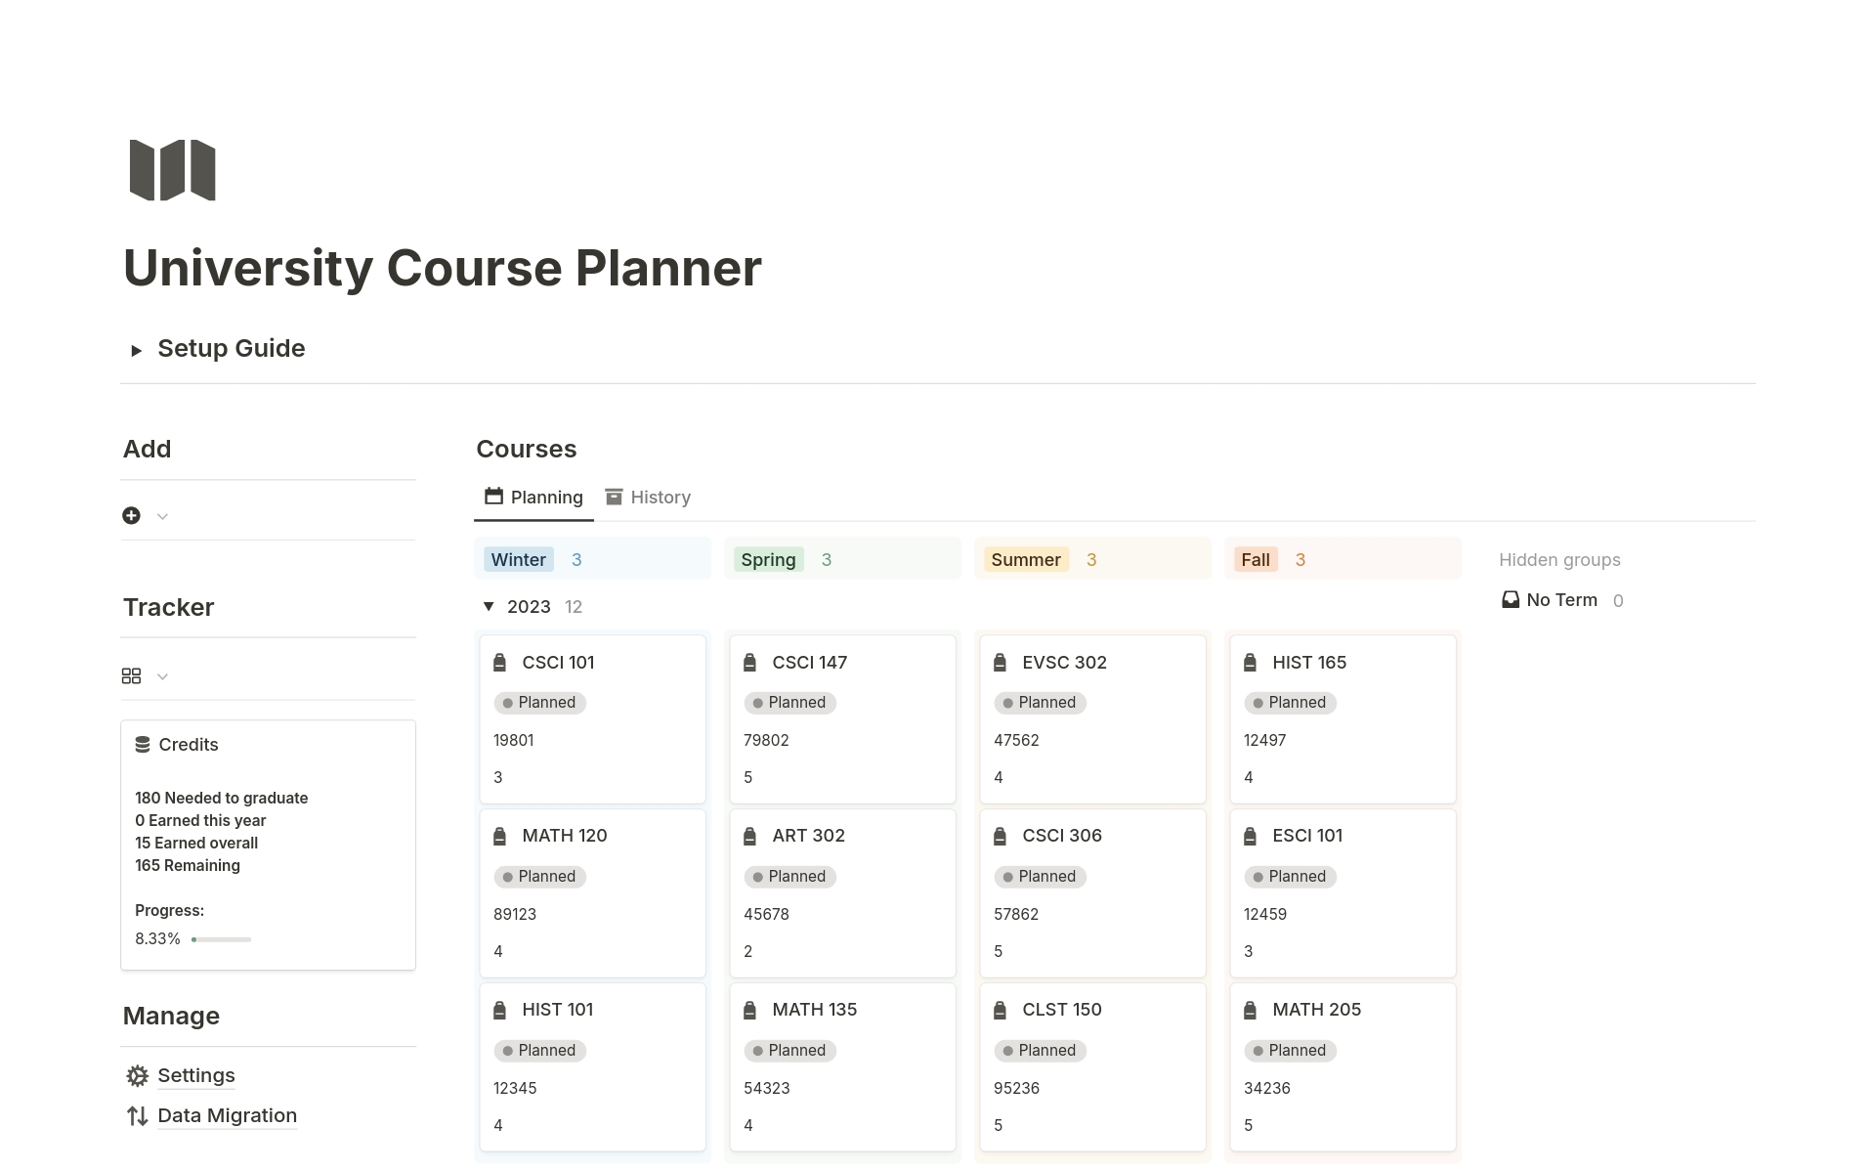Toggle visibility of Winter semester column

[x=518, y=557]
